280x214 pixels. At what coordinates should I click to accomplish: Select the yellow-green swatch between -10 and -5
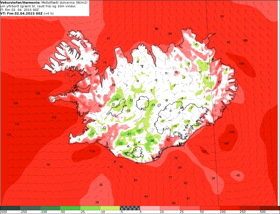(x=110, y=208)
